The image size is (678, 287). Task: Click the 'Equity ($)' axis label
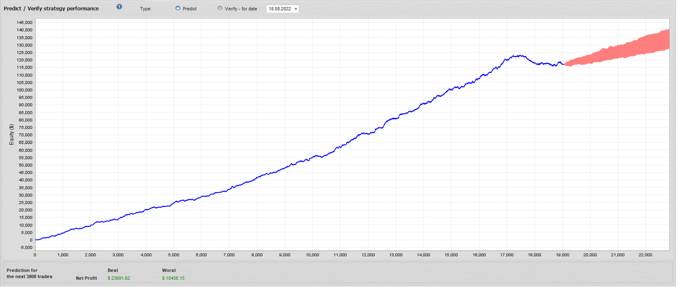11,135
